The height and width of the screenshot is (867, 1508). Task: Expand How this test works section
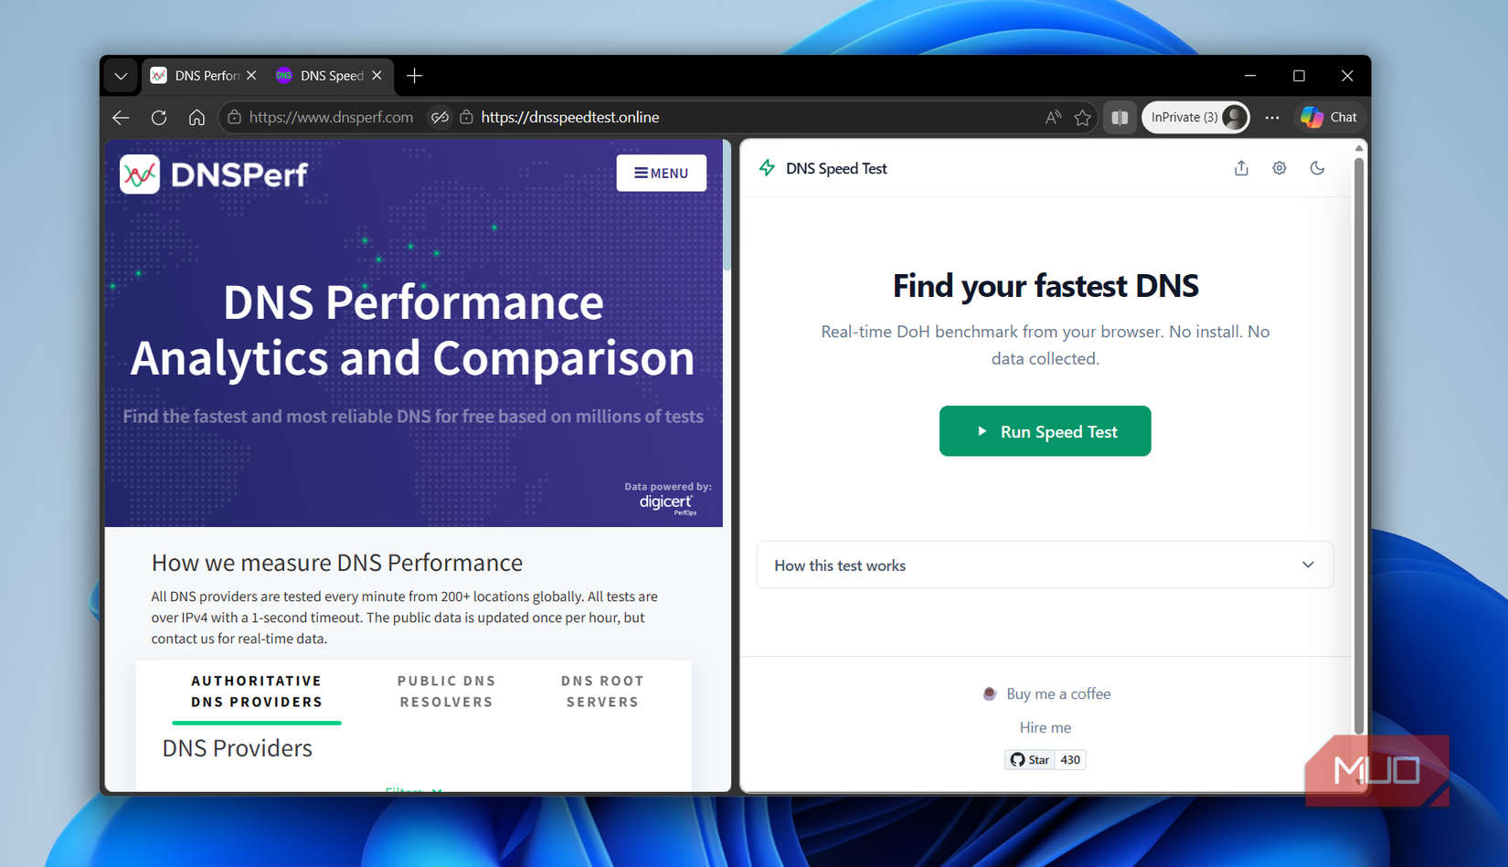click(1045, 566)
